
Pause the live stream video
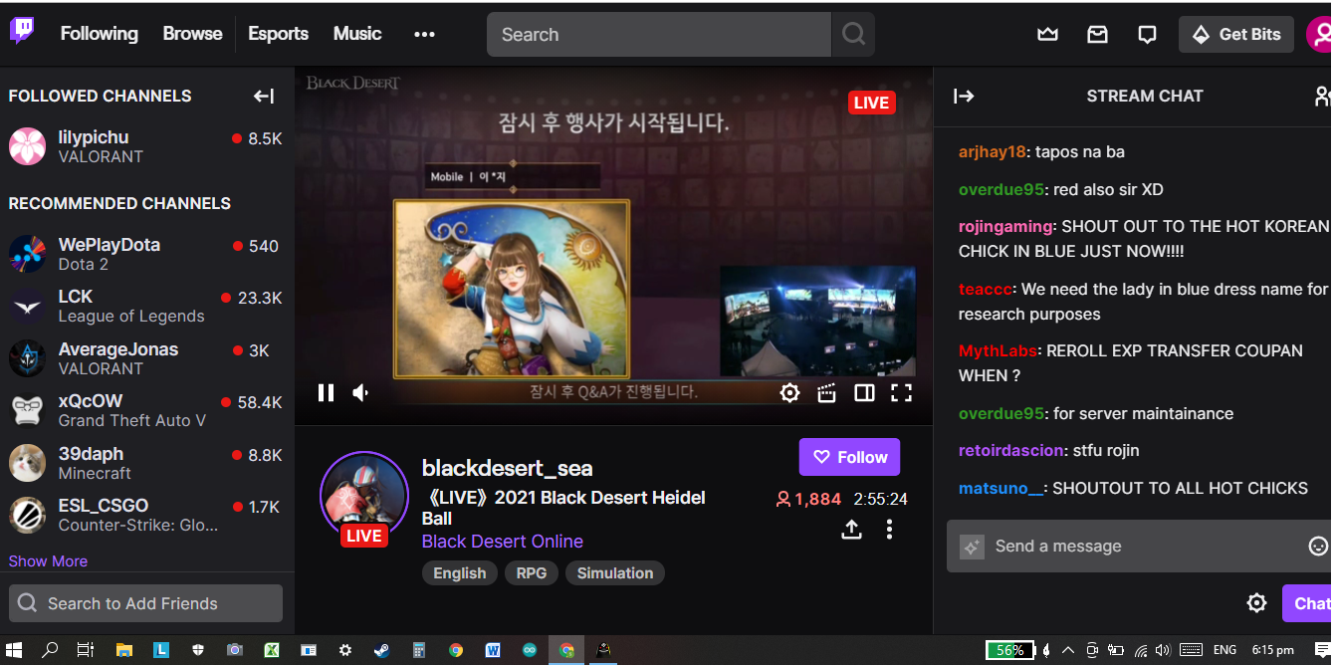coord(326,393)
